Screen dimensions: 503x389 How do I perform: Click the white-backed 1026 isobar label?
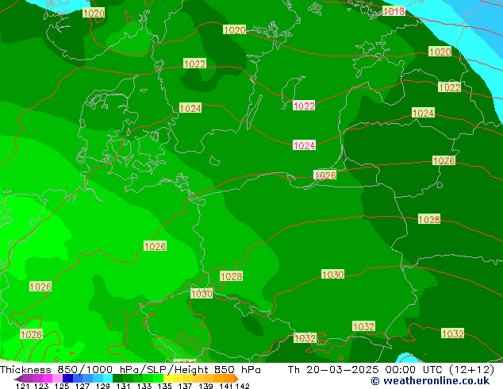[x=325, y=175]
